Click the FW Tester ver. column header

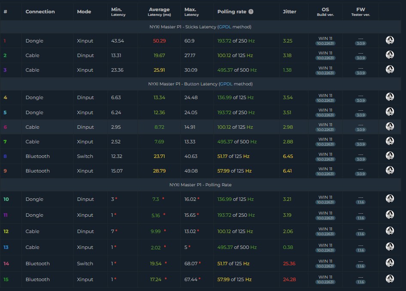(360, 12)
